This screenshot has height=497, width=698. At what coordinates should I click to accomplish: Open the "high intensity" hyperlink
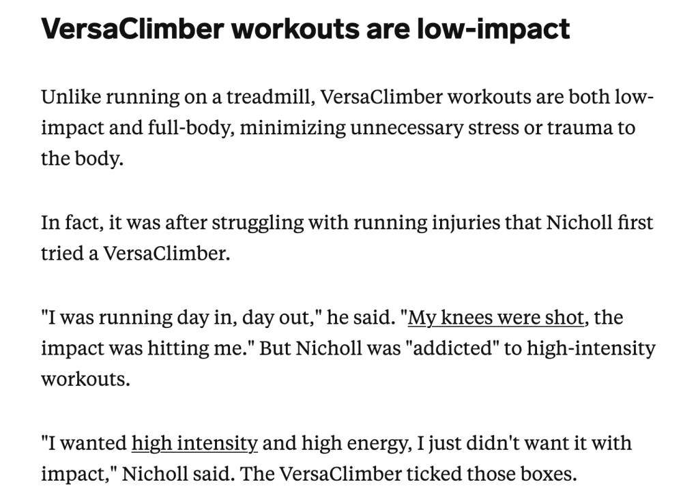194,444
